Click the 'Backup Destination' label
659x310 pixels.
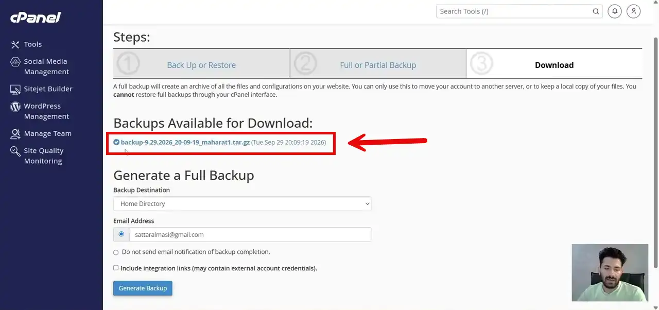(x=142, y=190)
